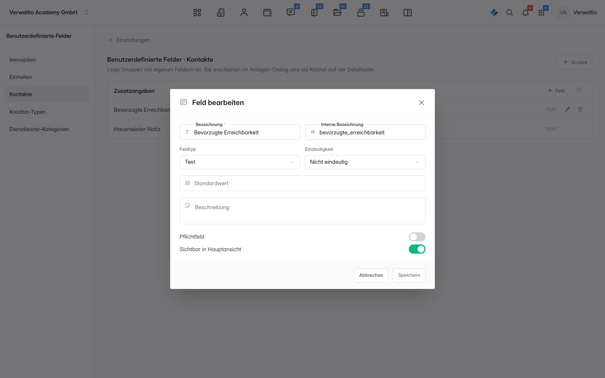Select Kreditor-Typen in the sidebar
This screenshot has height=378, width=605.
point(47,112)
